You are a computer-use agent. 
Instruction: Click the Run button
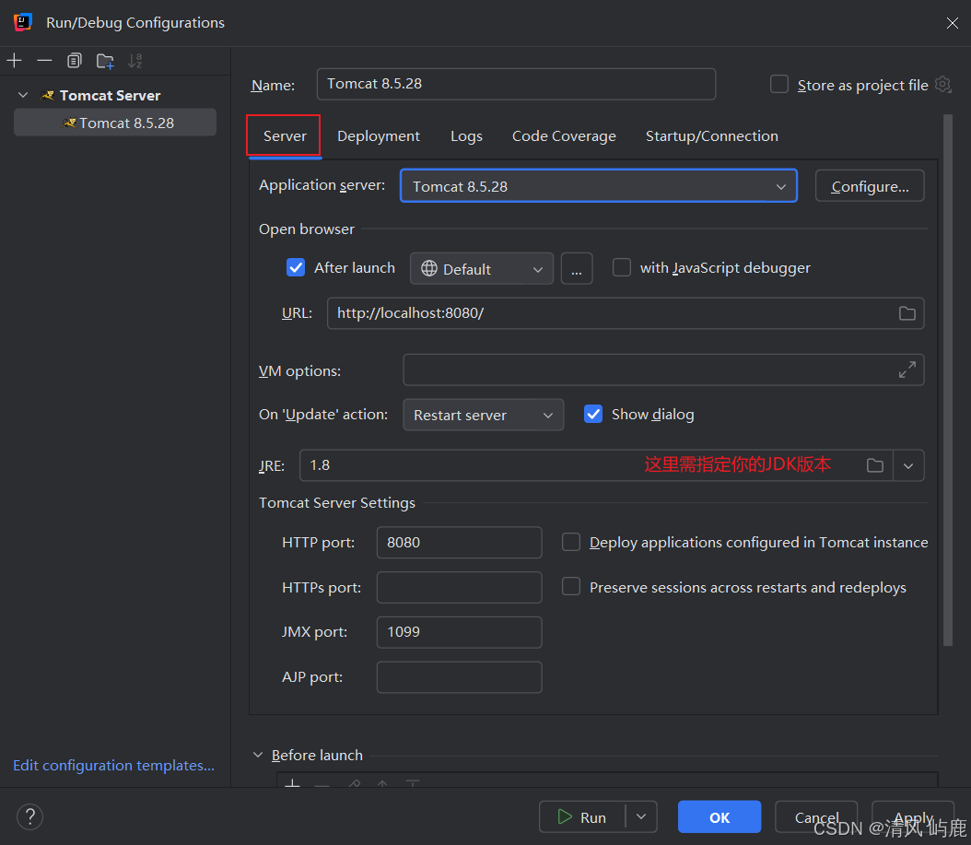pyautogui.click(x=582, y=816)
